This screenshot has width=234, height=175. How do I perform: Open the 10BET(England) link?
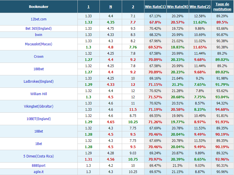click(x=39, y=119)
